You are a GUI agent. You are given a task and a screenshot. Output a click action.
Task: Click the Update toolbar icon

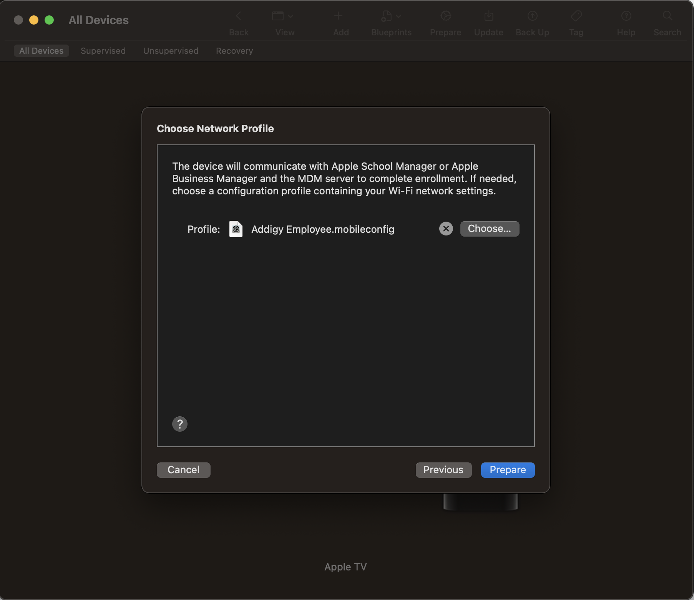pos(489,16)
